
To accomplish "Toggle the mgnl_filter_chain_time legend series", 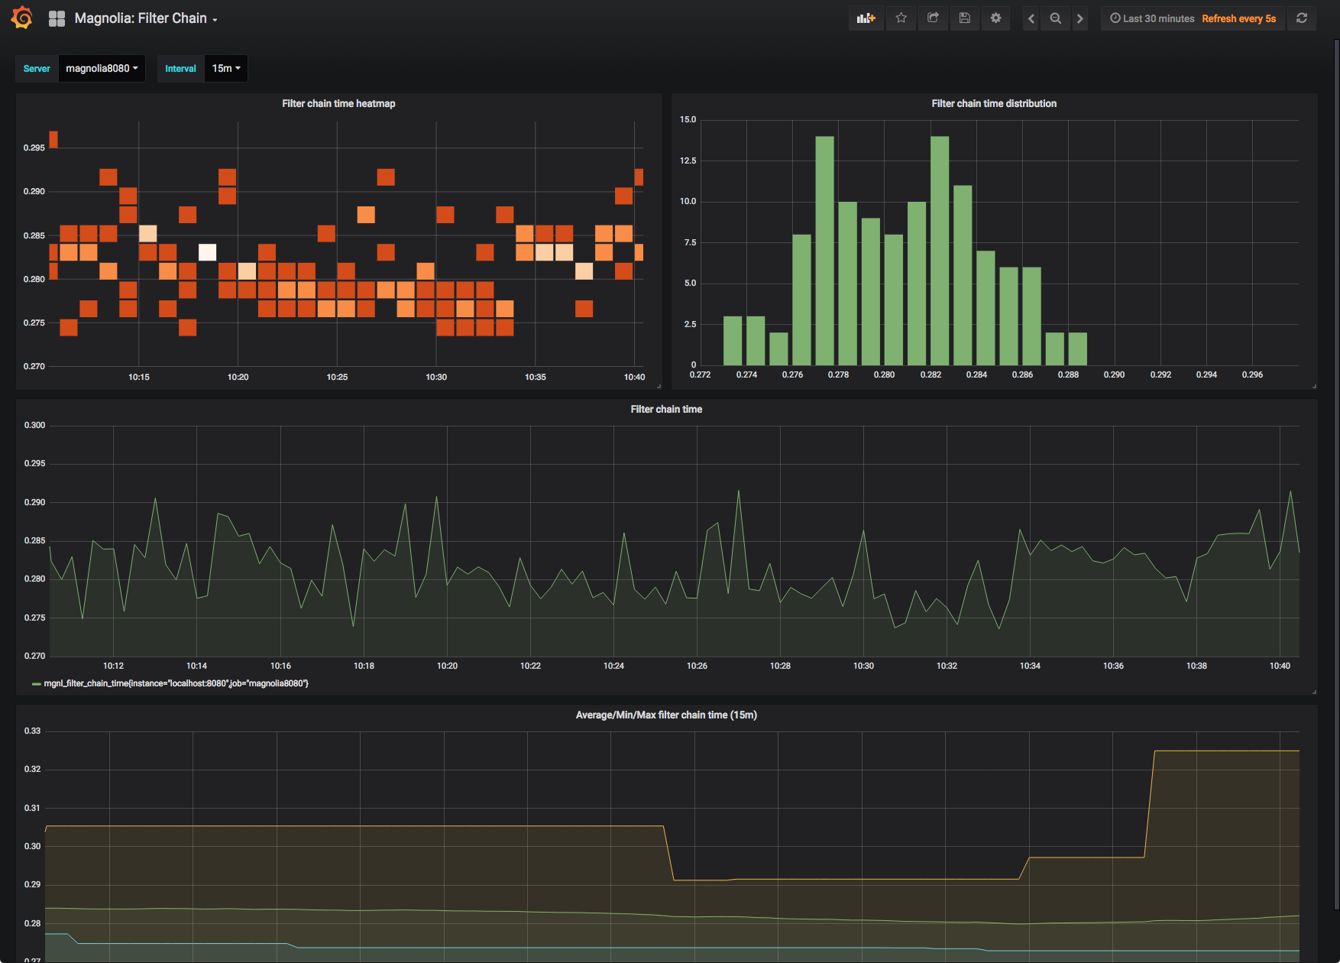I will (x=176, y=683).
